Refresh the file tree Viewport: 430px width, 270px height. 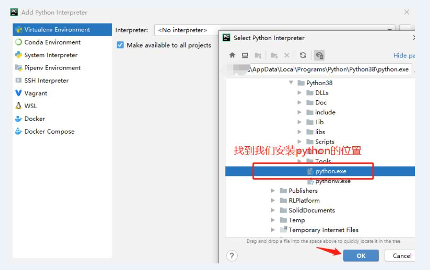point(303,55)
